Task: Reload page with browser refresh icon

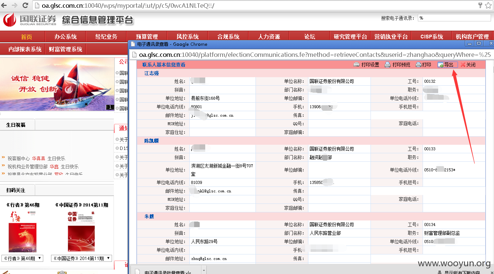Action: (26, 6)
